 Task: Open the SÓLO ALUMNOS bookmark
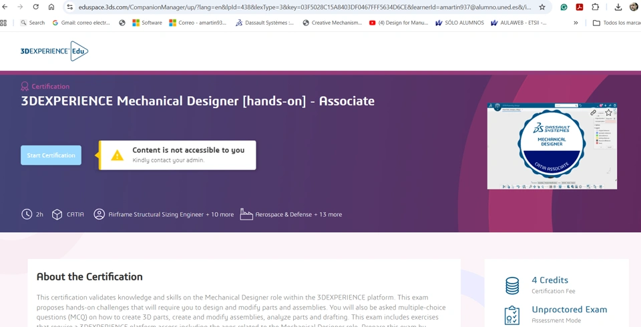459,23
